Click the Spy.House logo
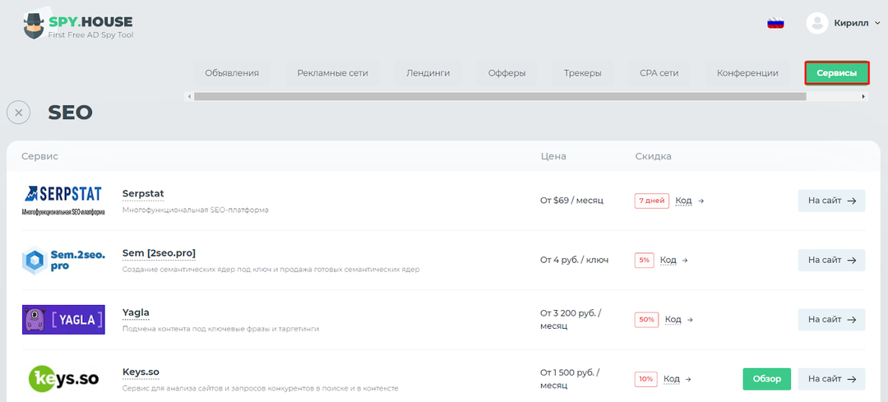888x402 pixels. 78,26
